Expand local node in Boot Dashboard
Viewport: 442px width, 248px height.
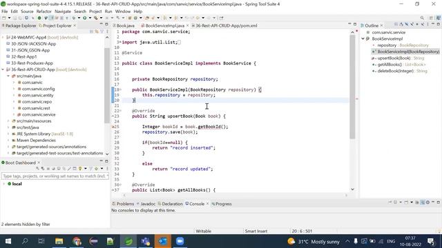click(4, 184)
